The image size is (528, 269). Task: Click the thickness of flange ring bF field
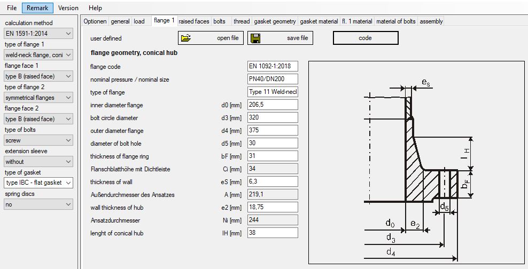[273, 156]
